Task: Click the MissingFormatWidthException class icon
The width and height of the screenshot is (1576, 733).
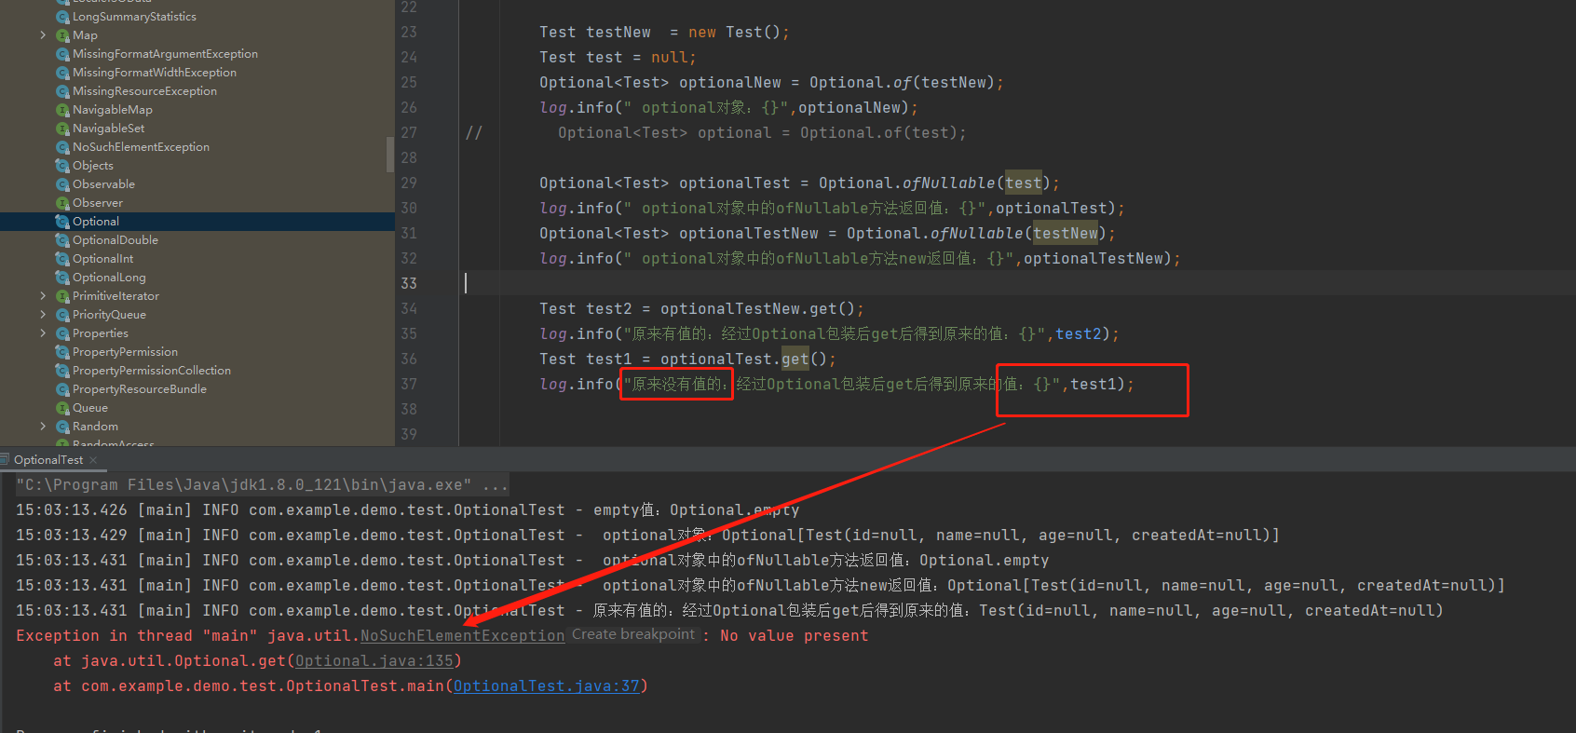Action: tap(63, 73)
